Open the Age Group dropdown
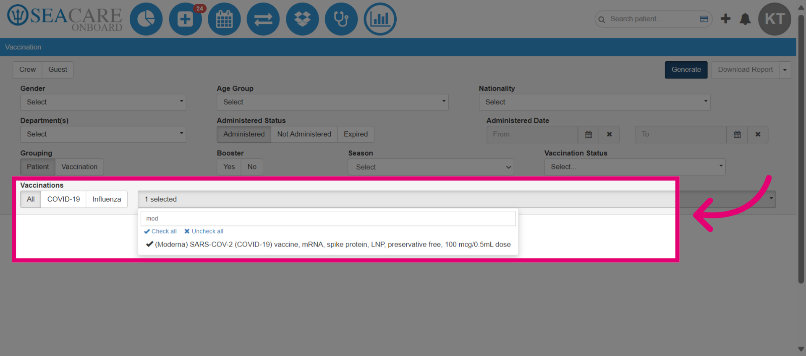This screenshot has height=356, width=806. point(332,102)
